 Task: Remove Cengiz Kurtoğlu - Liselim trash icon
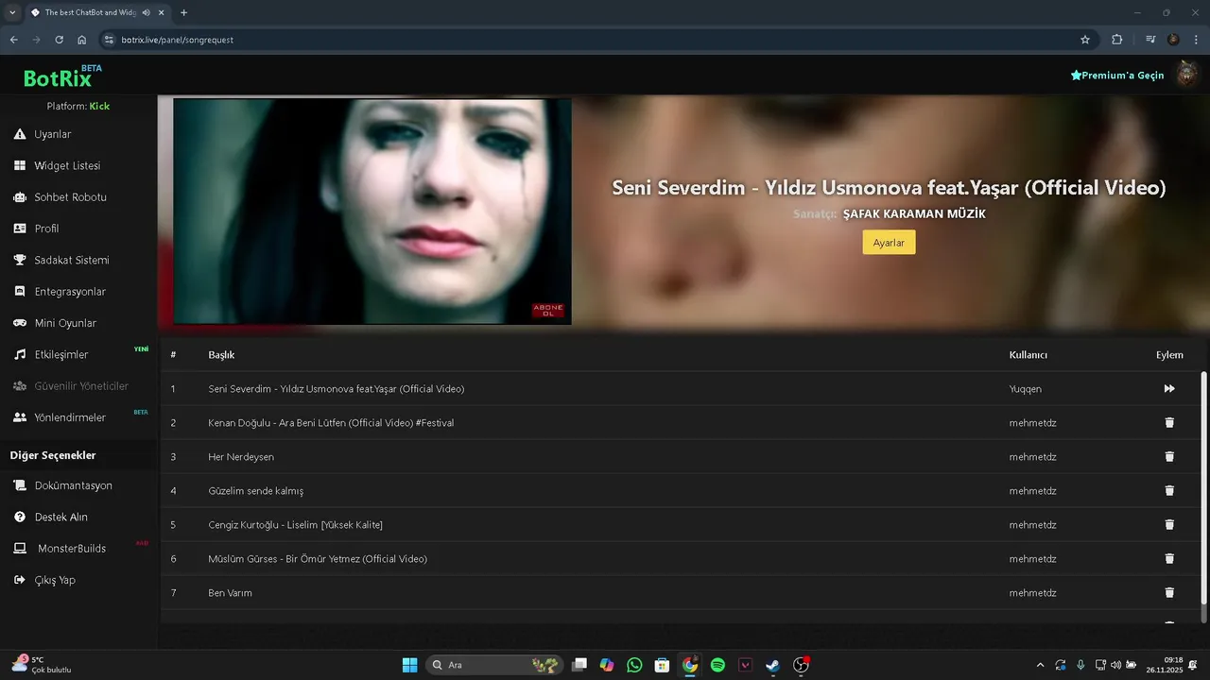(1169, 525)
